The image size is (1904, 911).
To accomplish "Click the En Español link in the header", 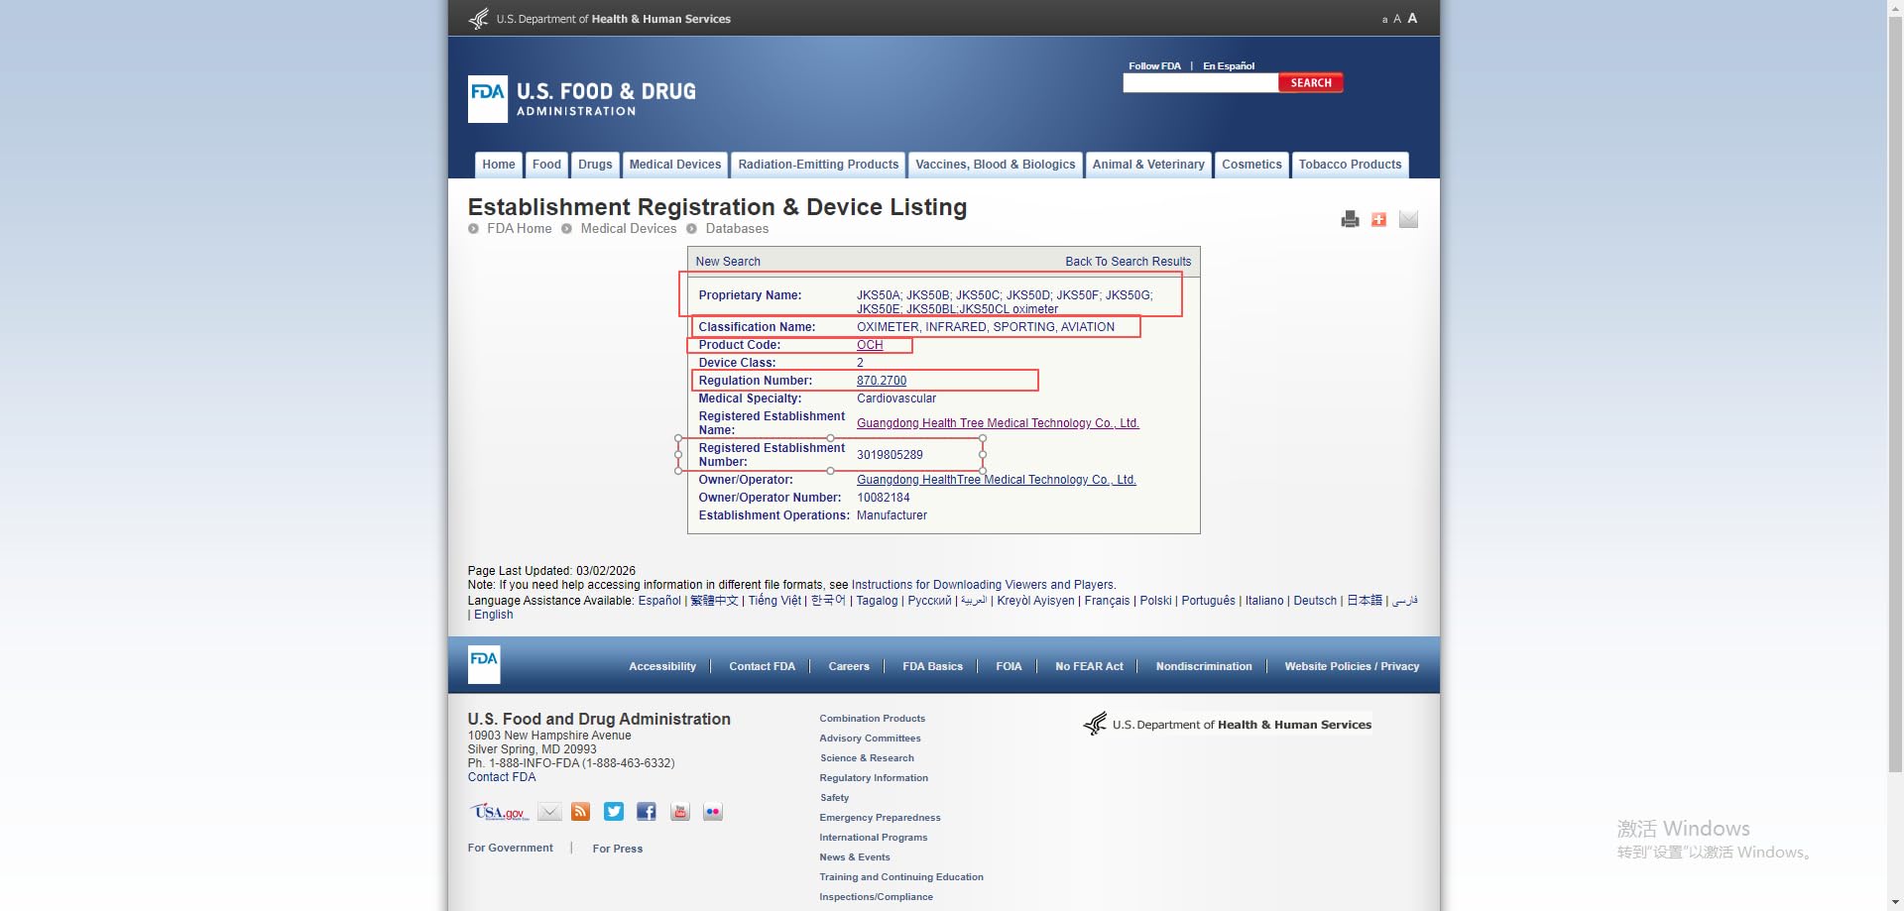I will pos(1229,65).
